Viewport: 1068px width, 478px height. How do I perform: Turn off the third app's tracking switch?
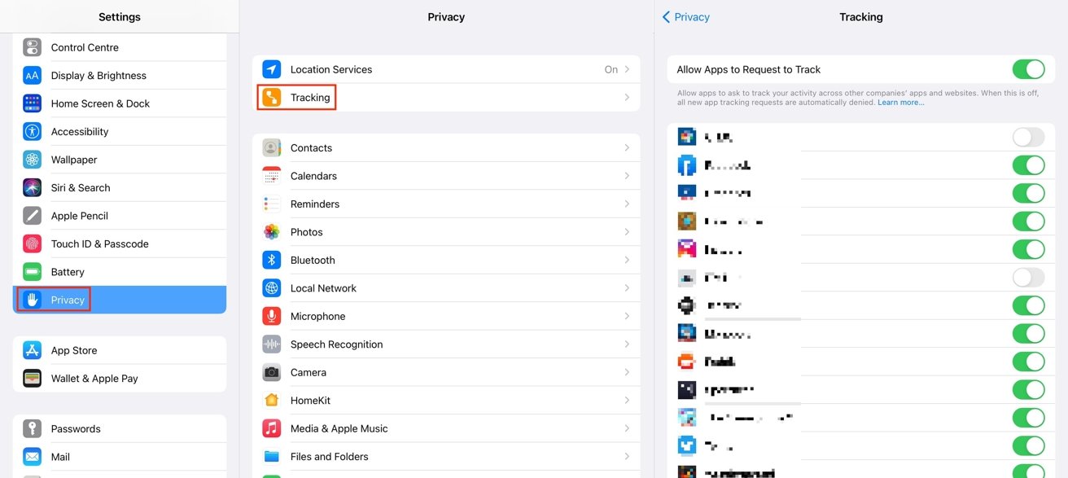(1028, 193)
